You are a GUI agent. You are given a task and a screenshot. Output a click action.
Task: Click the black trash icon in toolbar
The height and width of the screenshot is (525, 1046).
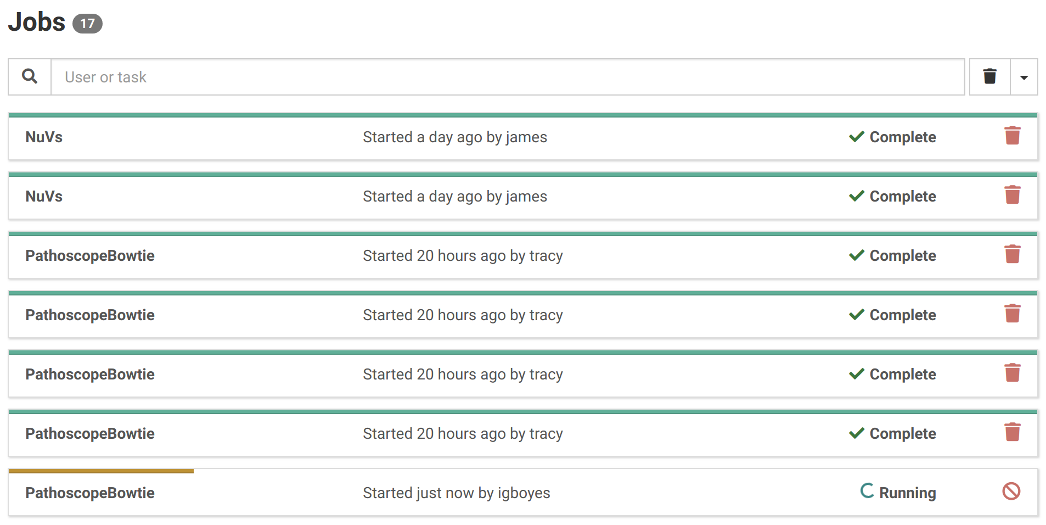989,77
